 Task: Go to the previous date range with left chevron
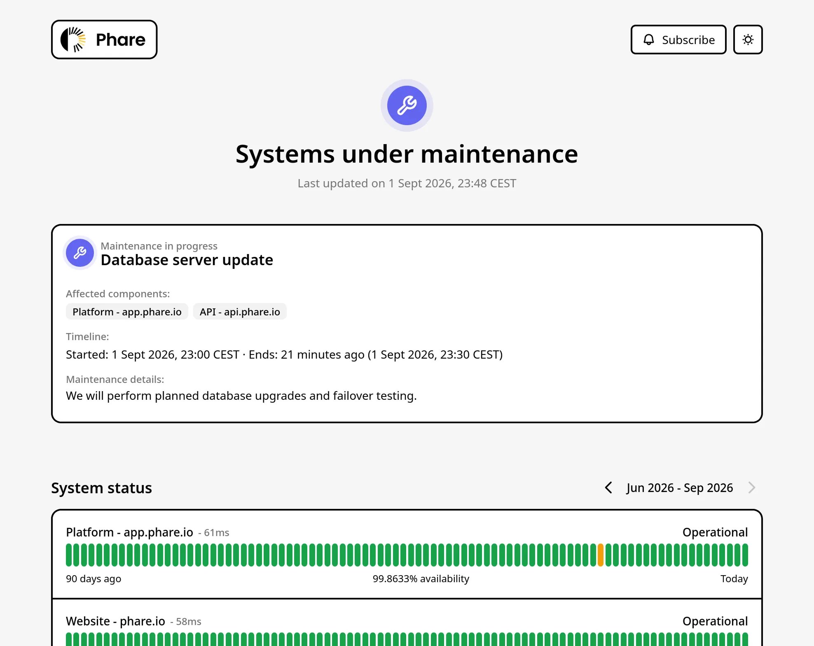[x=608, y=487]
